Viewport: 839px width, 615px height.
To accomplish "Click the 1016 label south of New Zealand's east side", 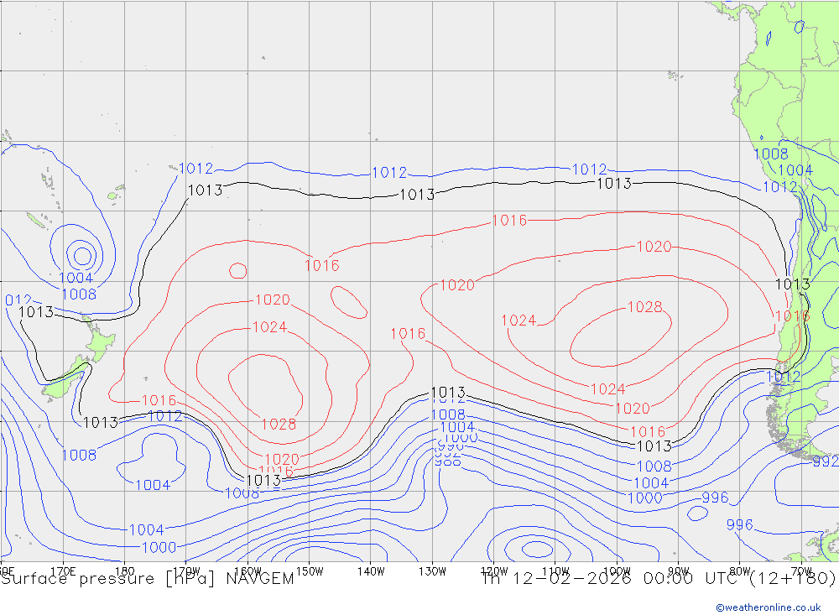I will pyautogui.click(x=159, y=400).
